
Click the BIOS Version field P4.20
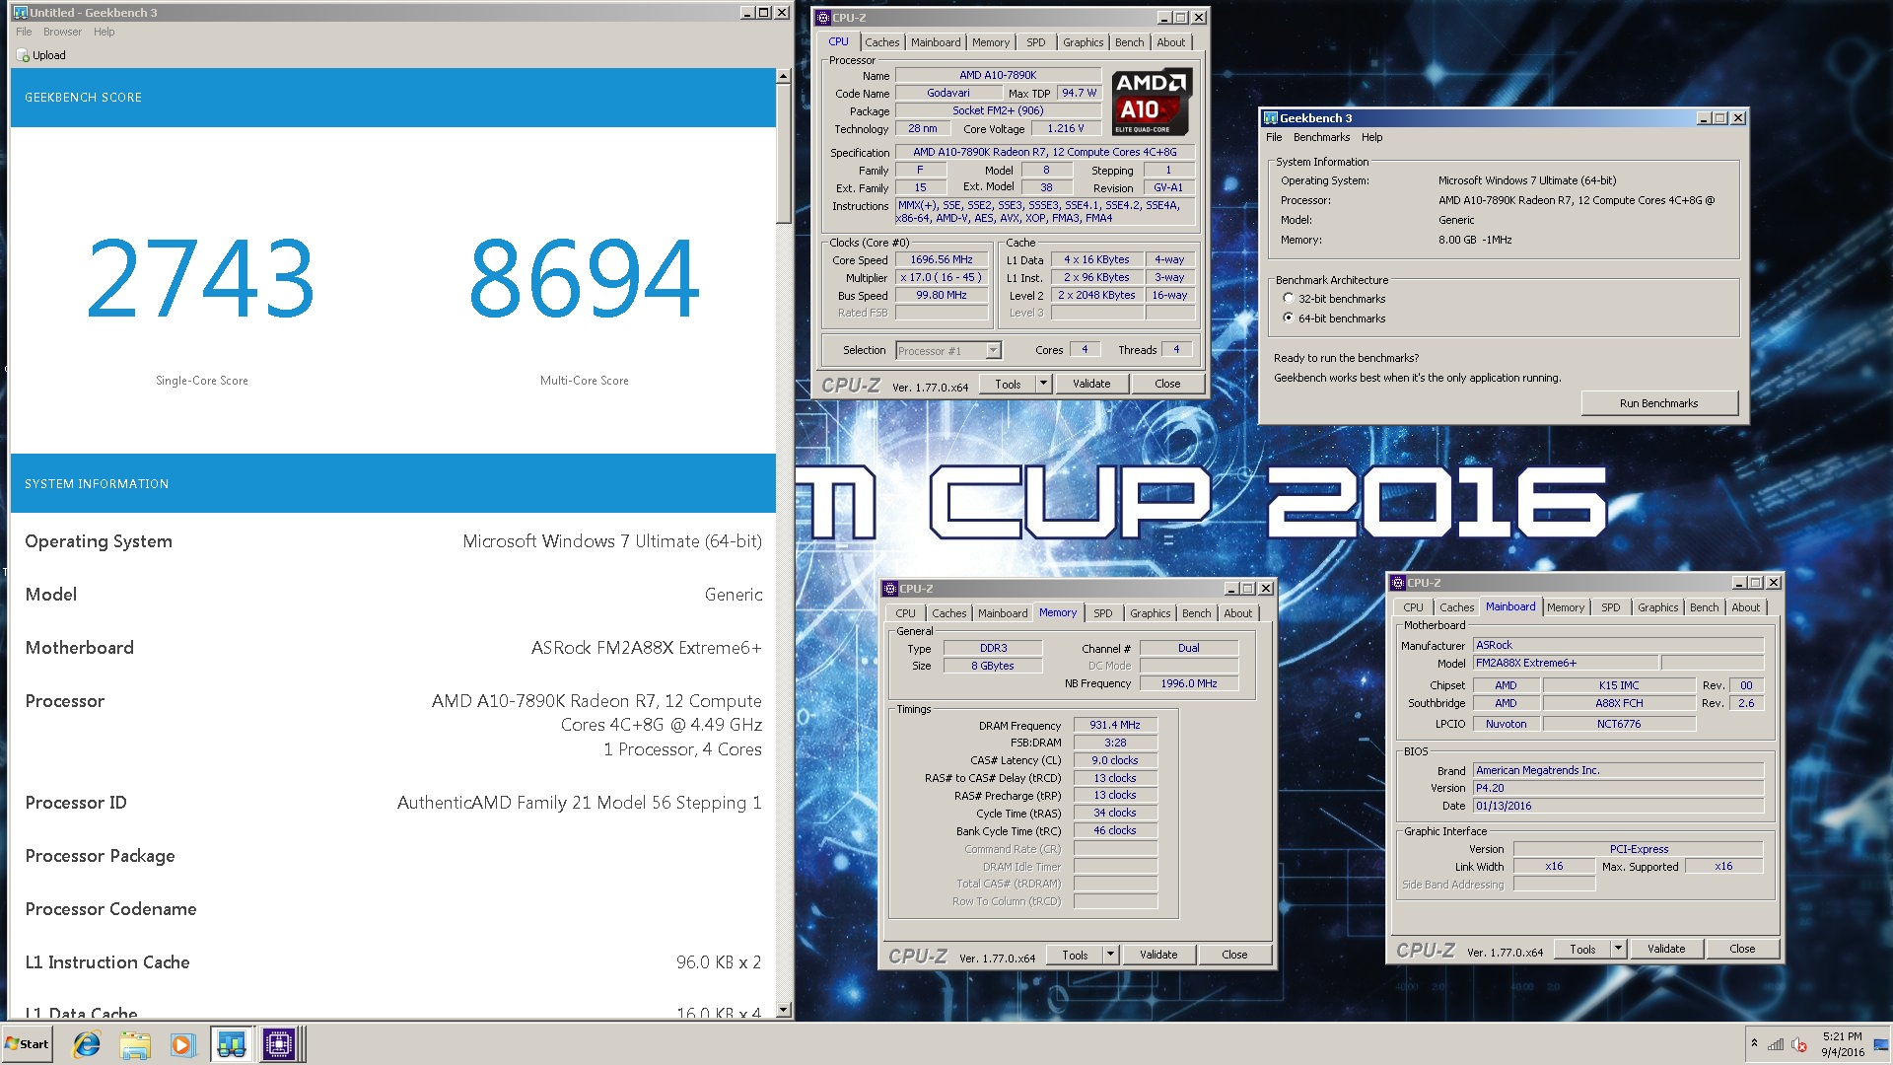(1618, 788)
